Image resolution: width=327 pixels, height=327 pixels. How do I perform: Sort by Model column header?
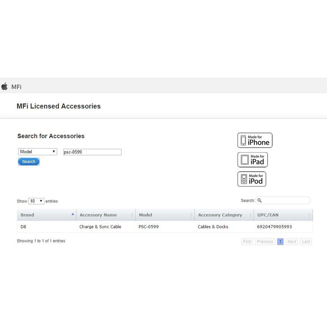(165, 215)
